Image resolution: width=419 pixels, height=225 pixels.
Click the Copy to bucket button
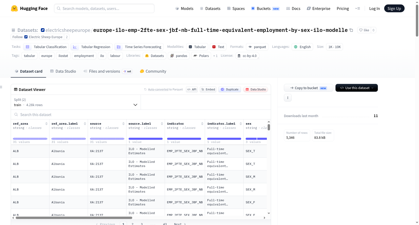[308, 88]
